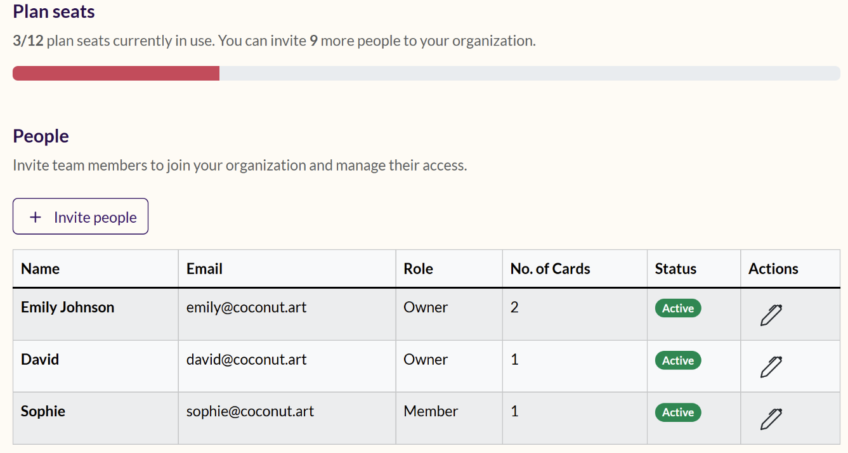Viewport: 848px width, 453px height.
Task: Click the Actions column header
Action: point(773,269)
